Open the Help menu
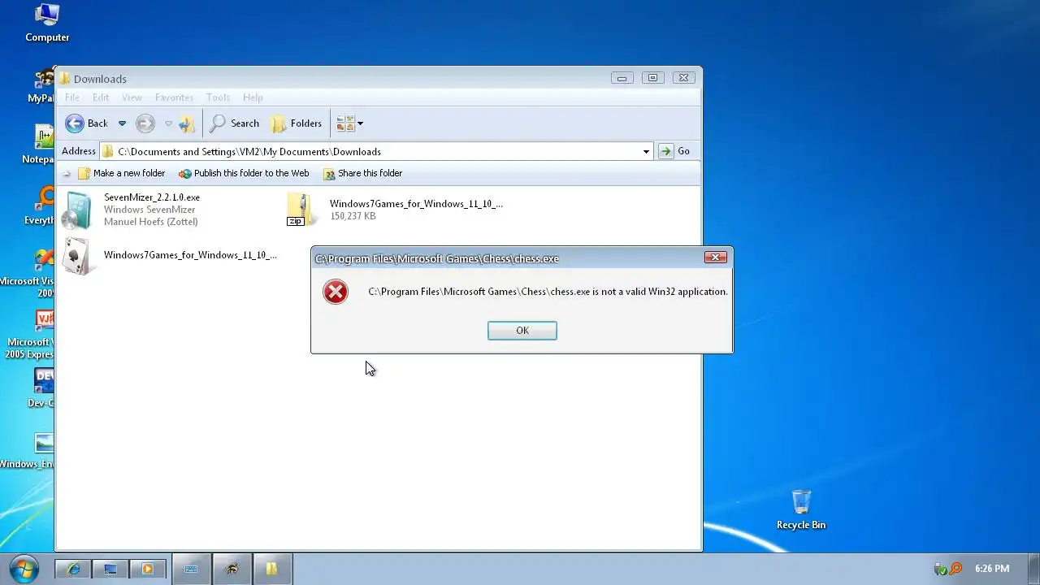This screenshot has height=585, width=1040. (x=253, y=97)
